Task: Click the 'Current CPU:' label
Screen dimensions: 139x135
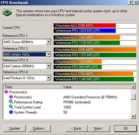Action: pyautogui.click(x=12, y=28)
